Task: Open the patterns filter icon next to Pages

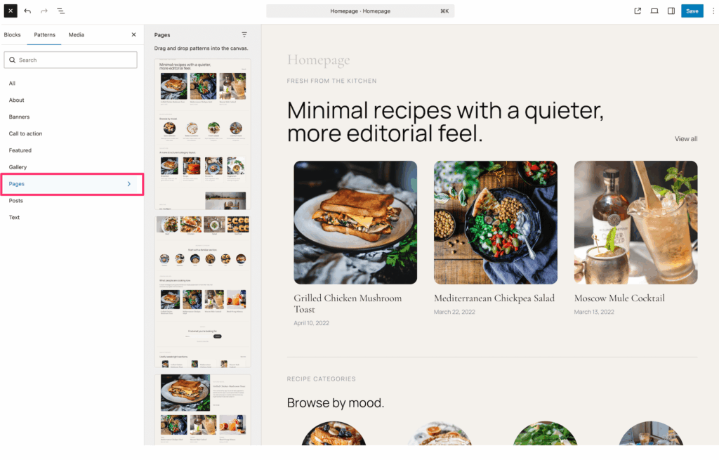Action: (x=244, y=35)
